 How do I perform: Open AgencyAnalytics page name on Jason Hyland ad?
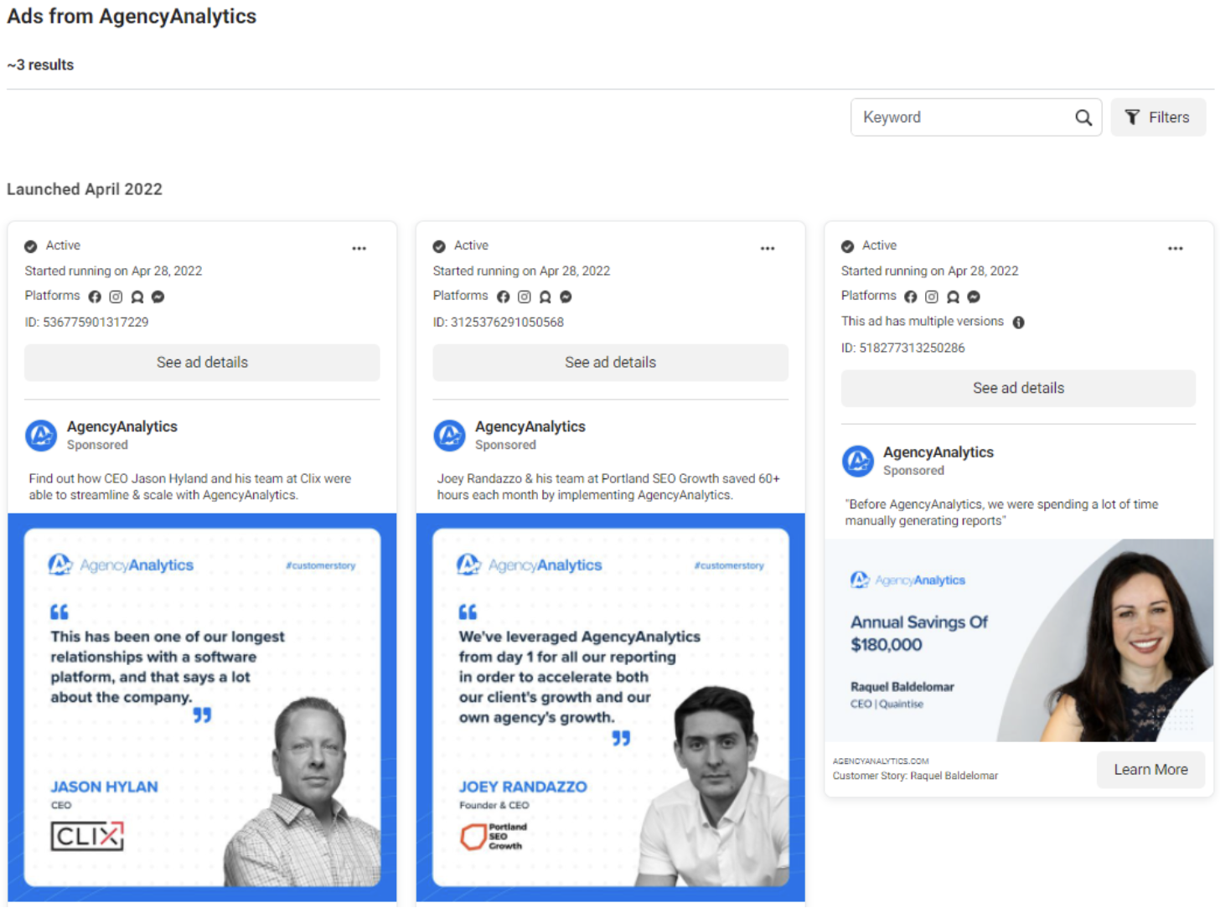coord(122,426)
